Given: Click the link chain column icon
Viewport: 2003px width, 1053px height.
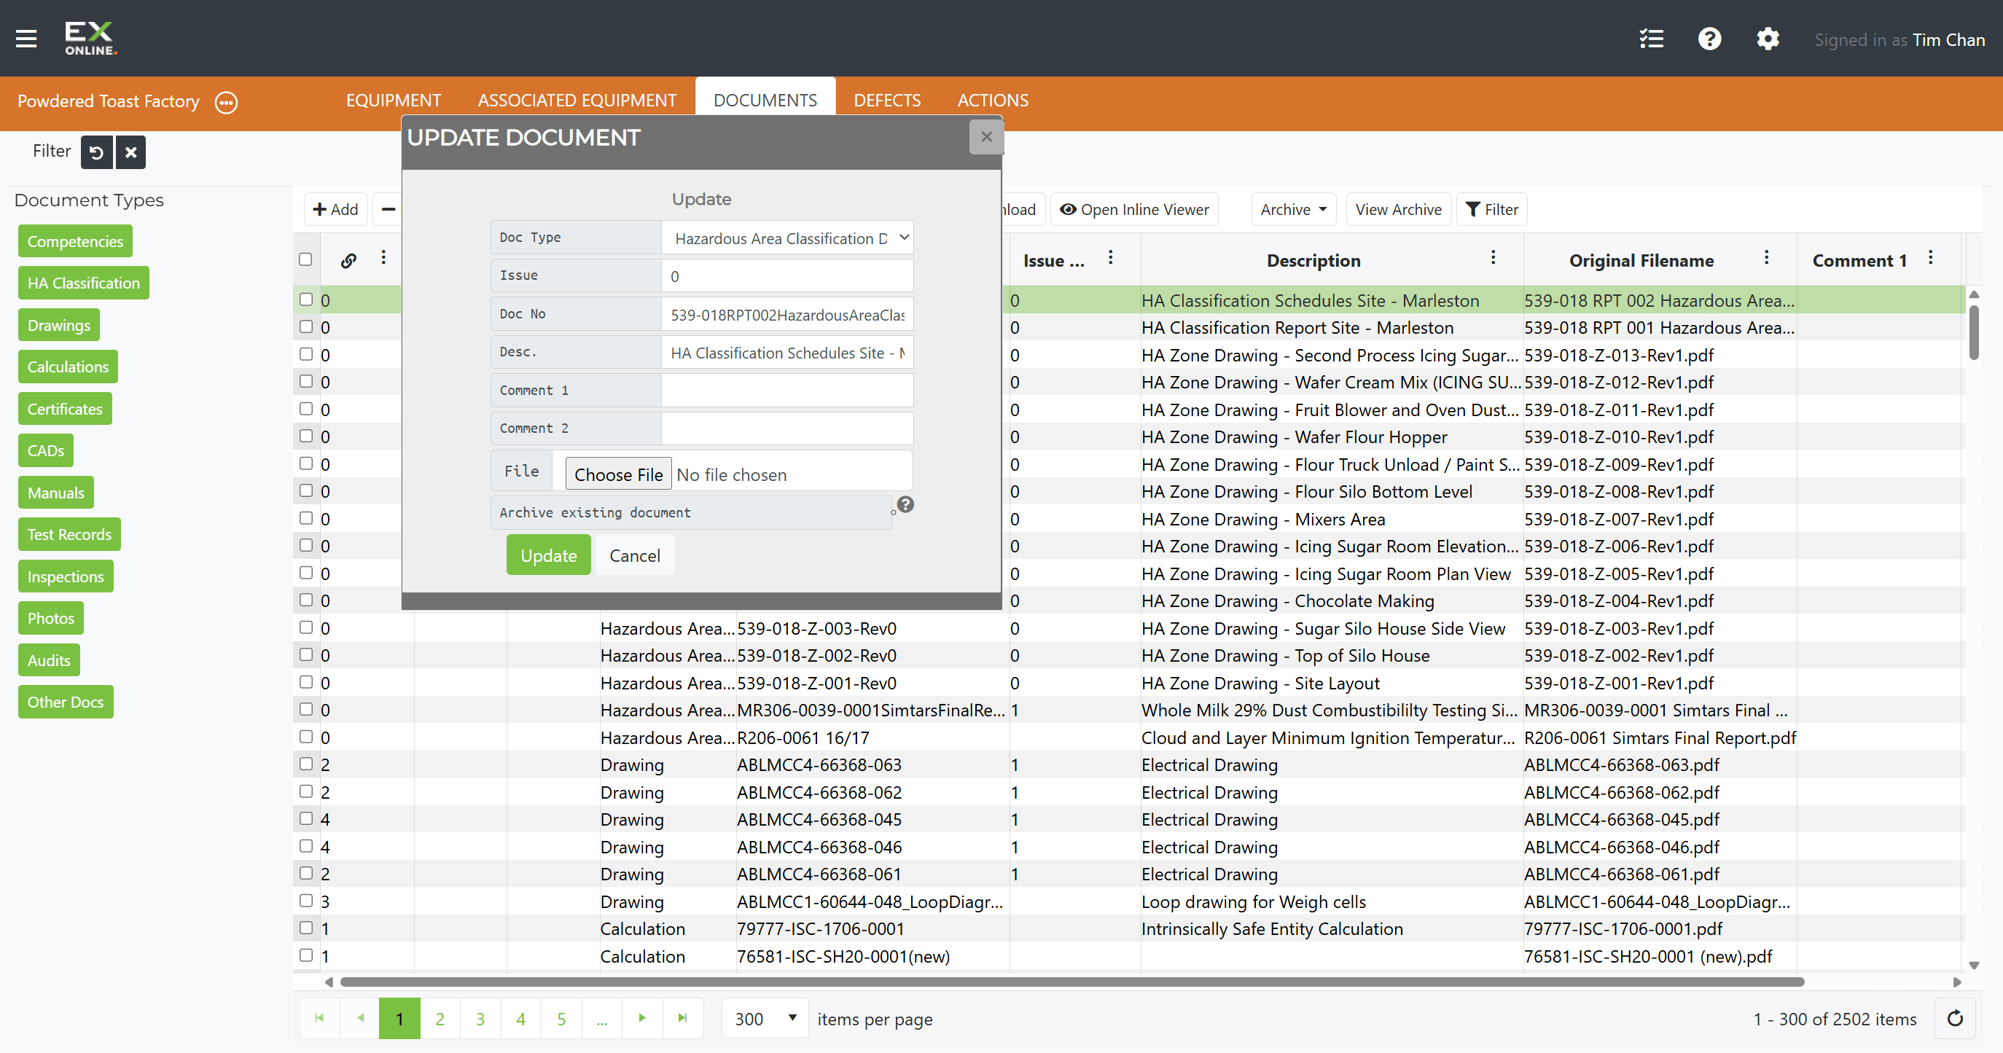Looking at the screenshot, I should click(x=349, y=260).
